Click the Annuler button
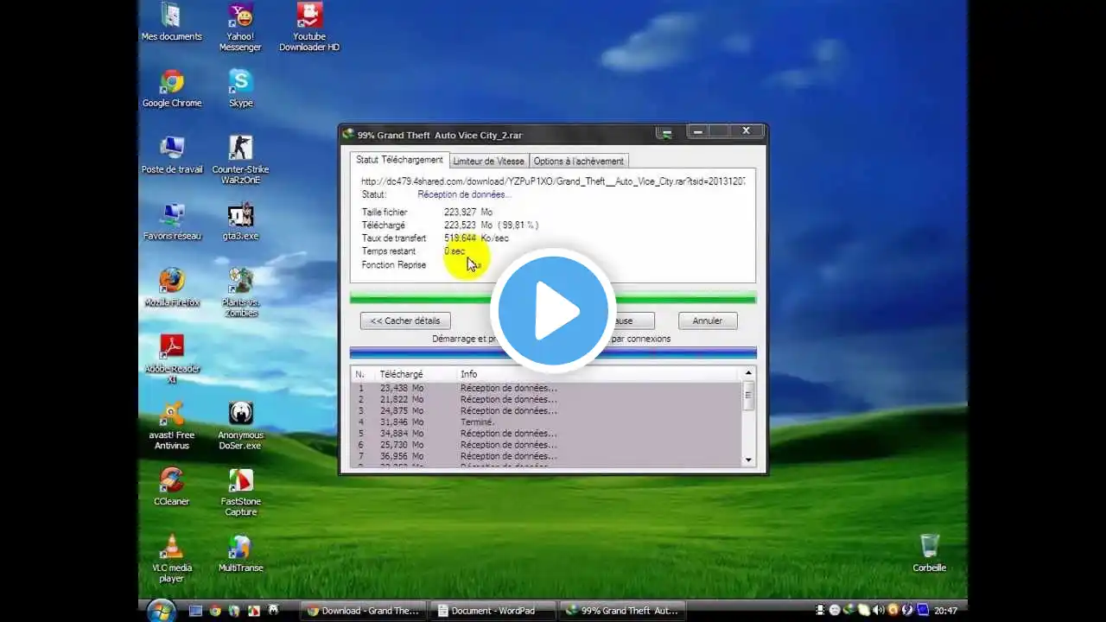The height and width of the screenshot is (622, 1106). click(x=707, y=321)
